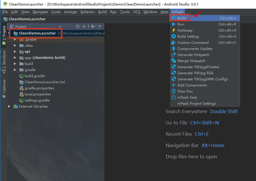Click the External Libraries icon

pos(16,106)
